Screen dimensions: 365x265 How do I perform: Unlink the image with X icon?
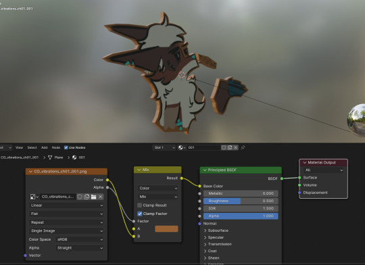point(101,197)
